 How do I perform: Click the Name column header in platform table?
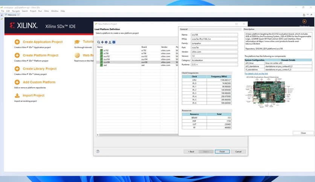(x=118, y=47)
